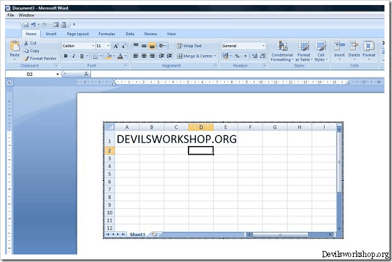The width and height of the screenshot is (392, 262).
Task: Open the File menu
Action: click(11, 15)
